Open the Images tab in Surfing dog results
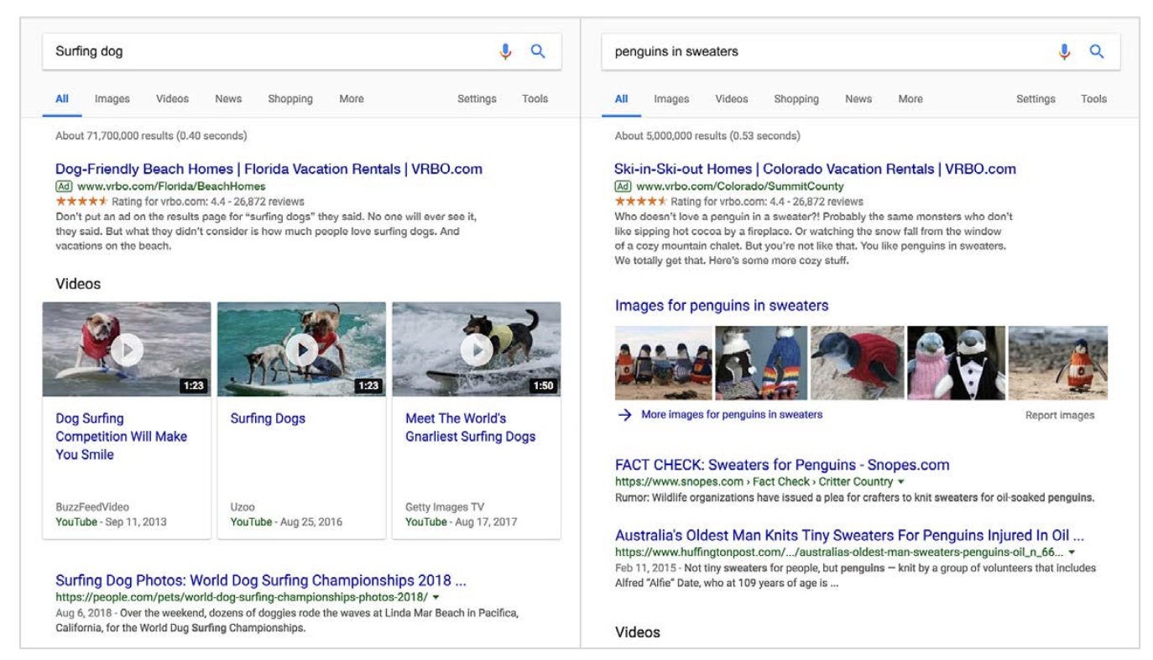Image resolution: width=1153 pixels, height=660 pixels. click(112, 99)
